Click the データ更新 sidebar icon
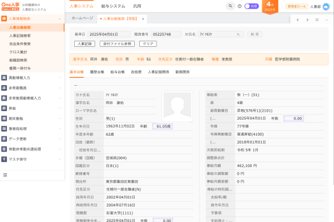Image resolution: width=334 pixels, height=222 pixels. (4, 139)
